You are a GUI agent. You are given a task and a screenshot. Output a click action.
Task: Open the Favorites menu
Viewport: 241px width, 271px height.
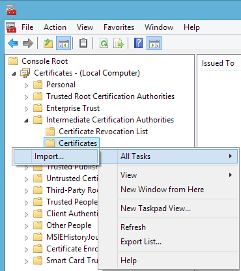[x=119, y=27]
